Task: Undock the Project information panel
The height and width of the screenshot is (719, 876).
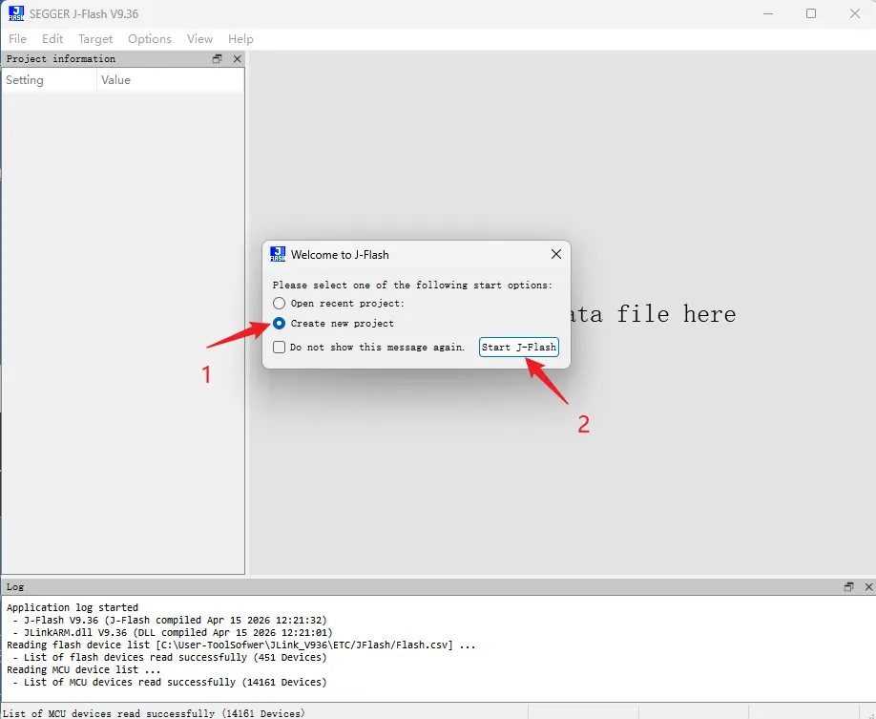Action: 218,58
